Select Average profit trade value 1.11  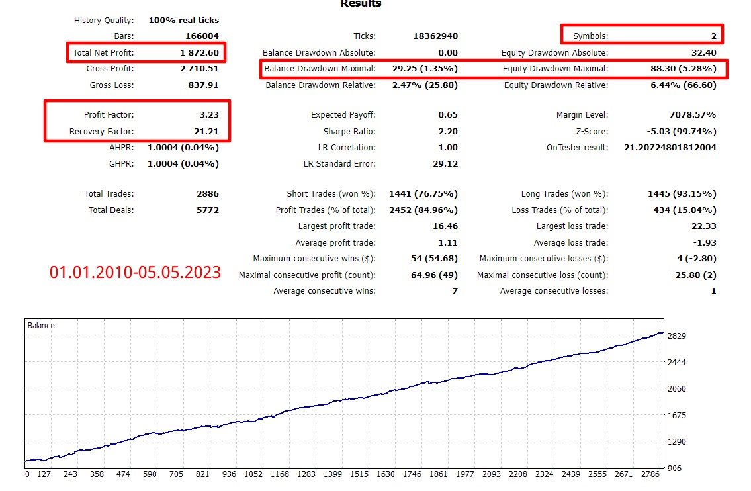[x=448, y=242]
